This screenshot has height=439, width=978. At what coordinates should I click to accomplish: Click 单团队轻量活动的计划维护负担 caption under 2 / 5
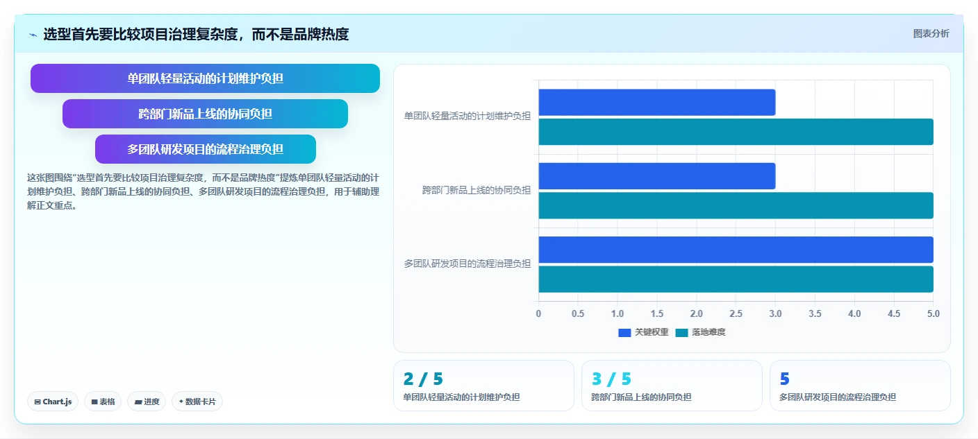(x=461, y=397)
